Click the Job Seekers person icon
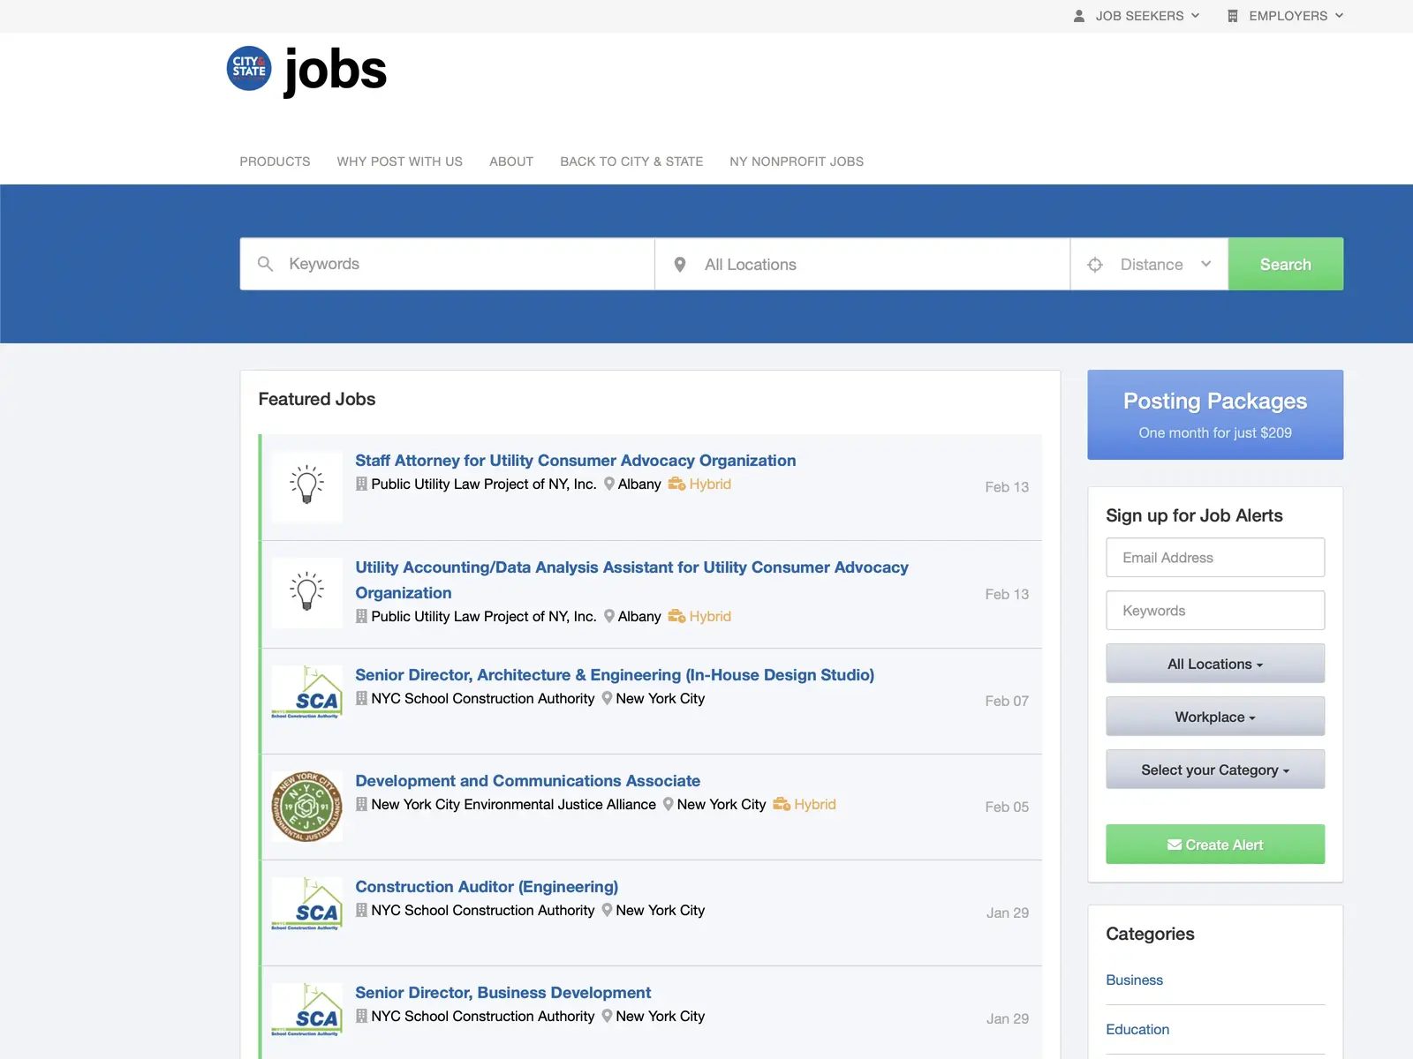 click(1078, 16)
